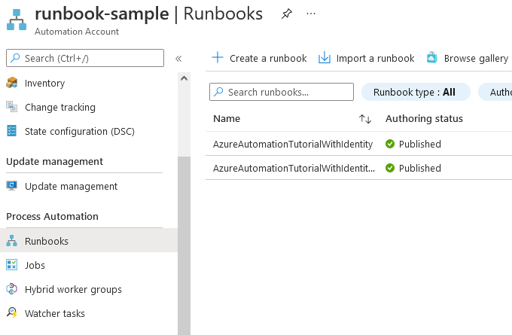Image resolution: width=512 pixels, height=335 pixels.
Task: Click the sidebar scrollbar thumb
Action: click(184, 245)
